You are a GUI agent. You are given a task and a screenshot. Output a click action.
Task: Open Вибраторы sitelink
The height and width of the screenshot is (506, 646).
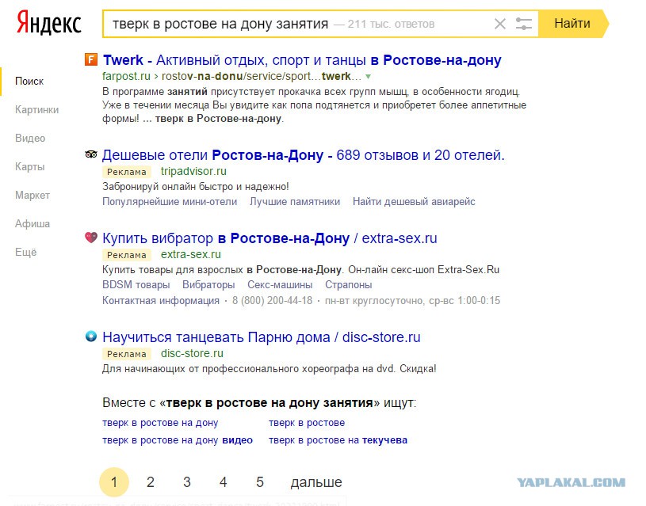click(x=208, y=285)
